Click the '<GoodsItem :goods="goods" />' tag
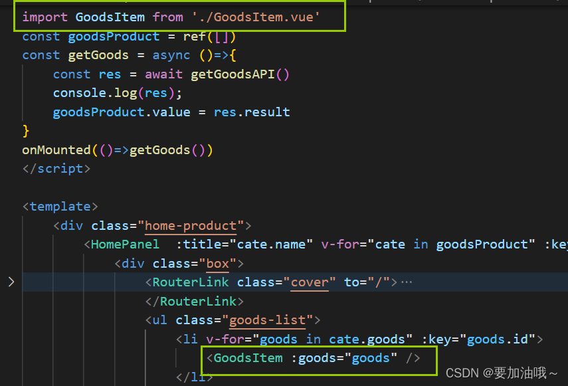This screenshot has height=386, width=568. click(314, 358)
